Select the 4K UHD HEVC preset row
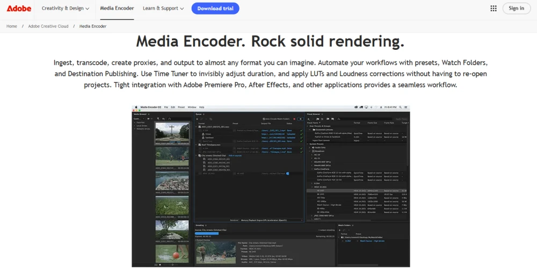537x270 pixels. [x=357, y=191]
